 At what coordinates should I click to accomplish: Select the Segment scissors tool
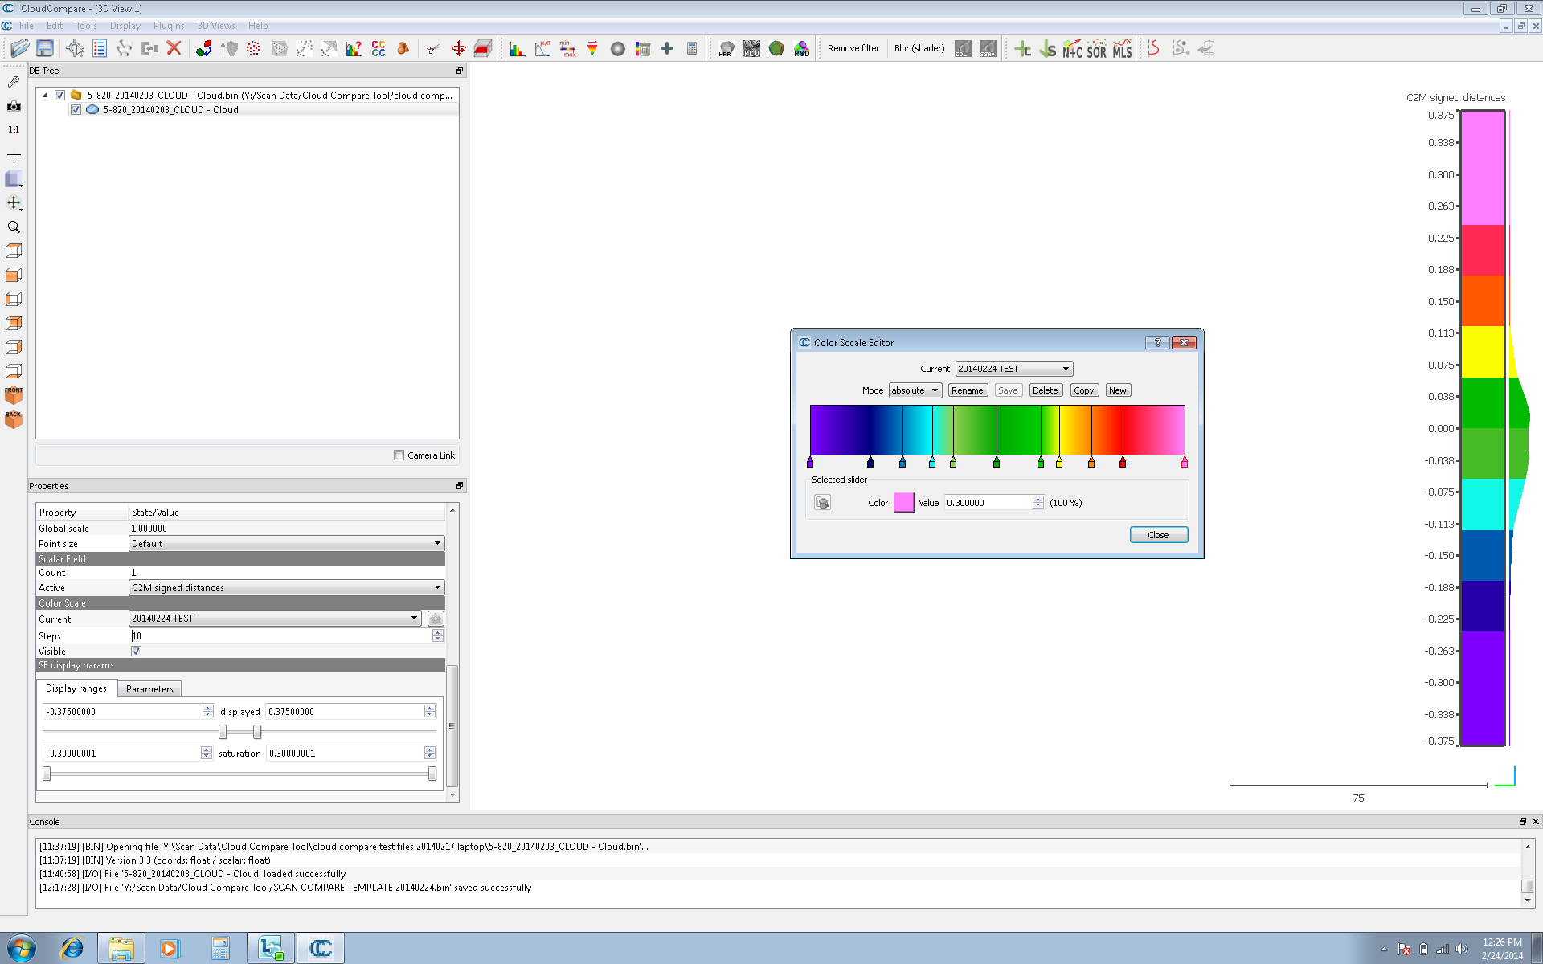click(x=432, y=48)
